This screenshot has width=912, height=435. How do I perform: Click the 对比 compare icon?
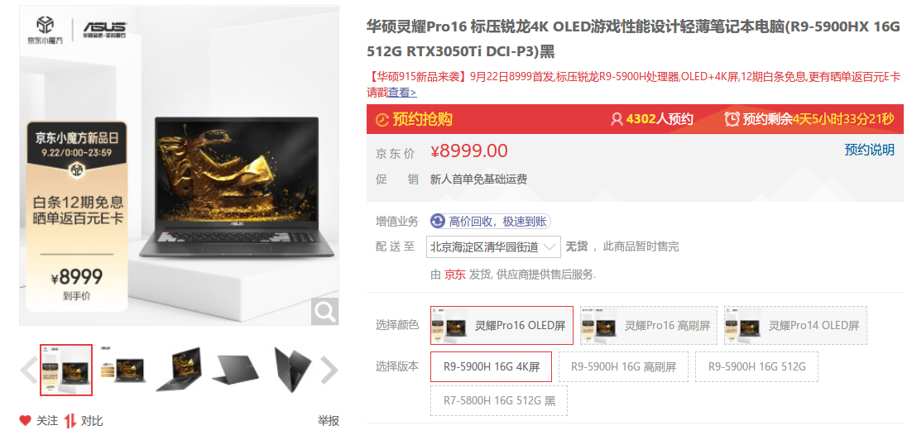[x=70, y=420]
